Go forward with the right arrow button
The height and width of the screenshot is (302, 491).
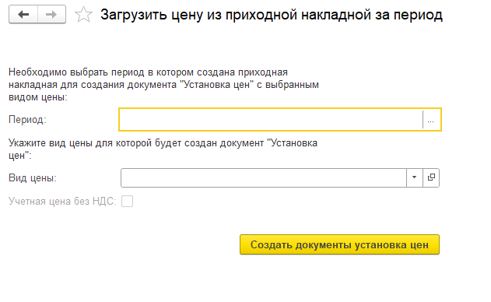(x=51, y=15)
